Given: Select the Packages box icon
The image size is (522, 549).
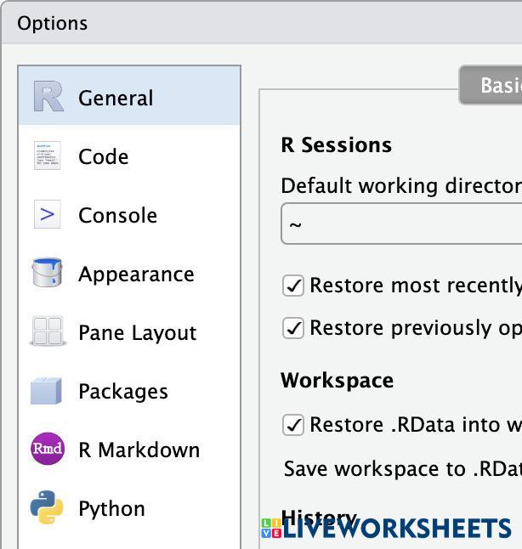Looking at the screenshot, I should tap(48, 391).
